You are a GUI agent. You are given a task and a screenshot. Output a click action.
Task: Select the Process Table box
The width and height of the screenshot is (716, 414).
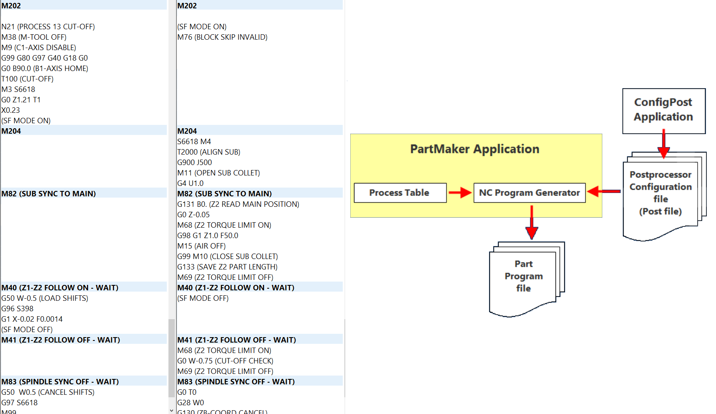400,193
